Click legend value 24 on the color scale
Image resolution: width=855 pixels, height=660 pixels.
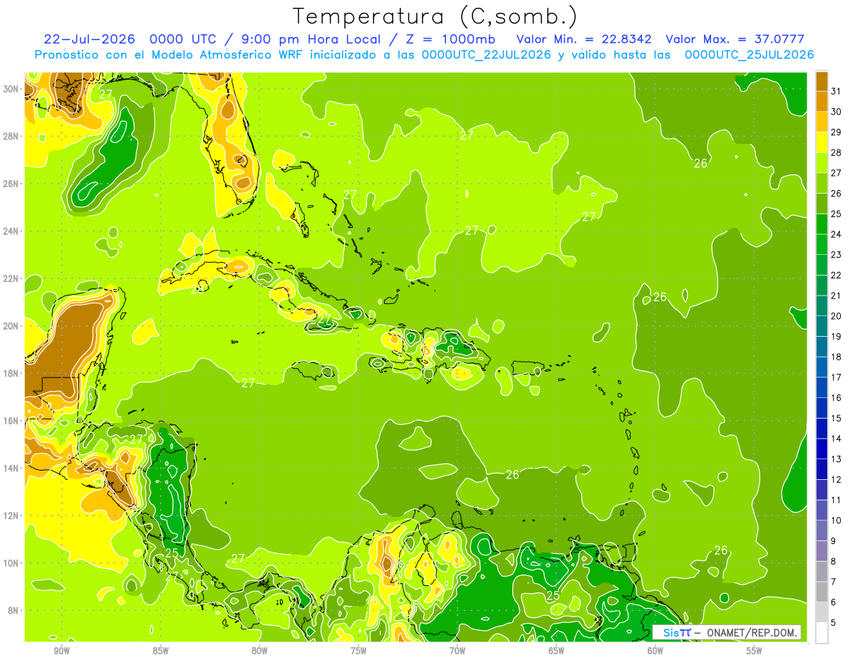point(836,234)
